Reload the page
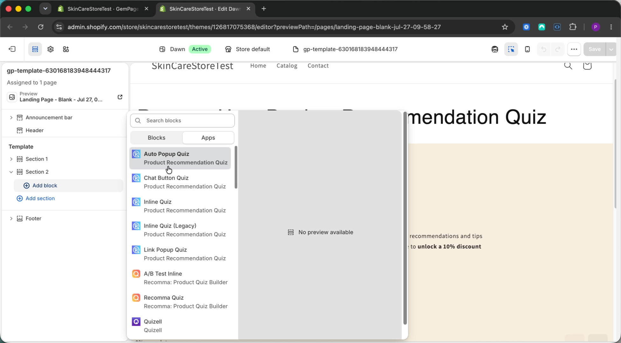Viewport: 621px width, 343px height. (41, 27)
